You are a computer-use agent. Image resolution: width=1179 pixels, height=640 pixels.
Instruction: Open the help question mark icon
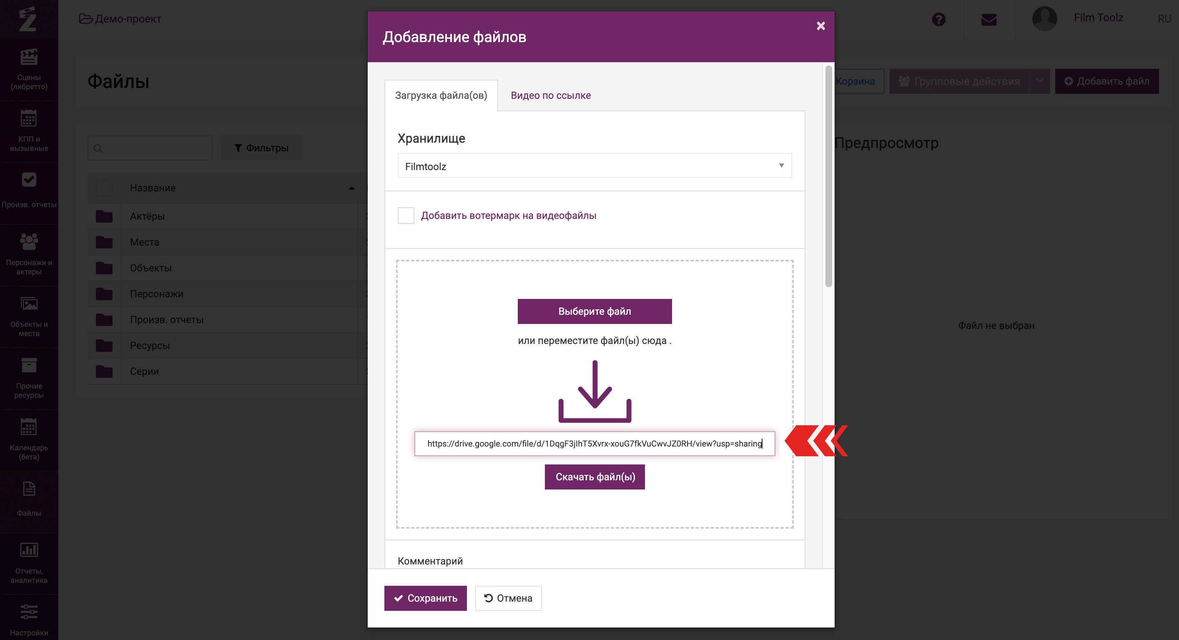point(939,19)
